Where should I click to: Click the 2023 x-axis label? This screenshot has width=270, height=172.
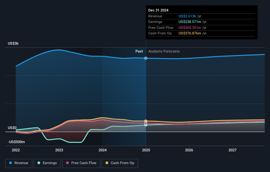pyautogui.click(x=59, y=150)
